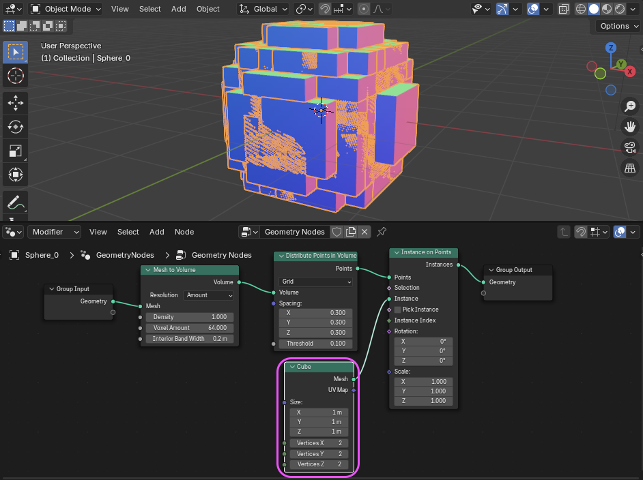This screenshot has height=480, width=643.
Task: Click the viewport zoom magnifier icon
Action: pos(630,106)
